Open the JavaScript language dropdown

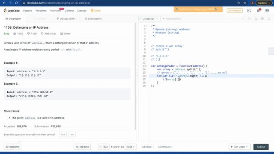click(149, 19)
